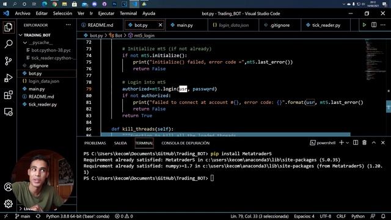Open the Explorer view in activity bar

[8, 27]
